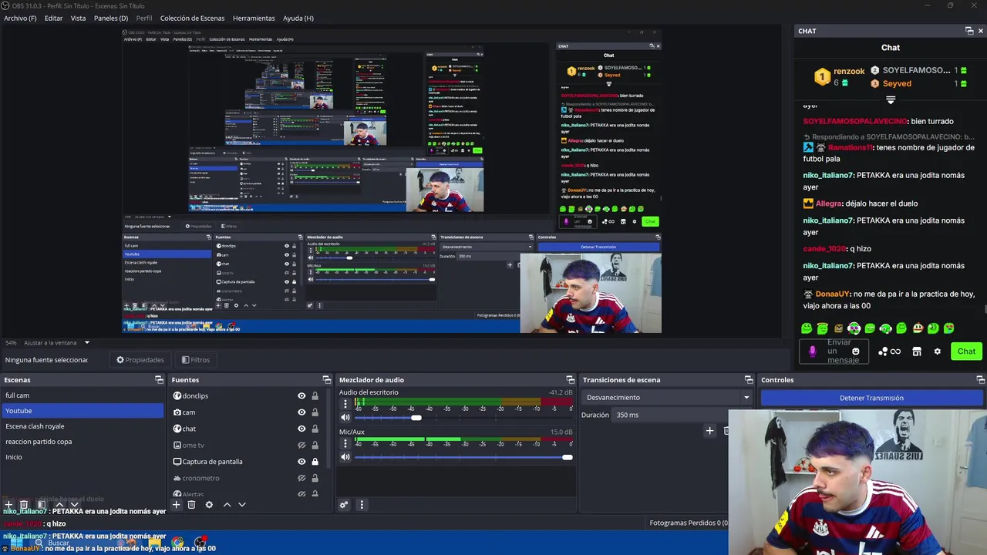Open chat settings gear icon
The height and width of the screenshot is (555, 987).
[x=938, y=351]
